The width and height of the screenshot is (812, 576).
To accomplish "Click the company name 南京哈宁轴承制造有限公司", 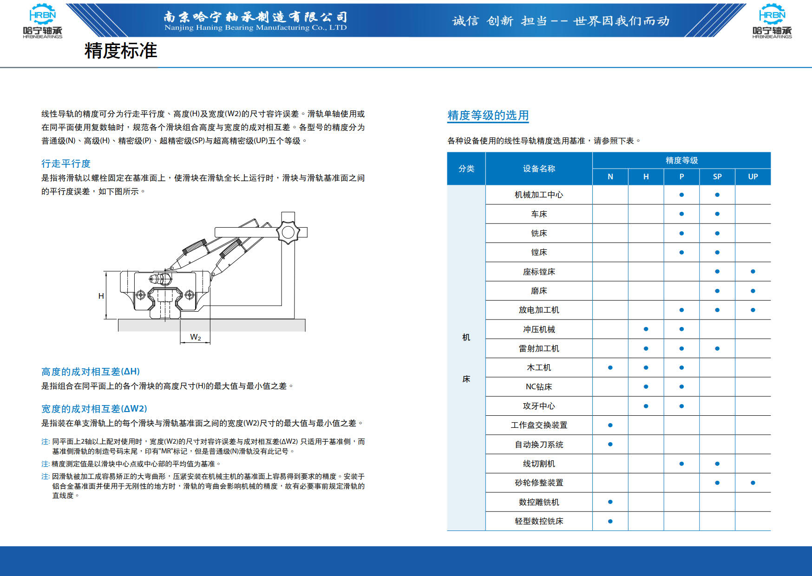I will [255, 17].
